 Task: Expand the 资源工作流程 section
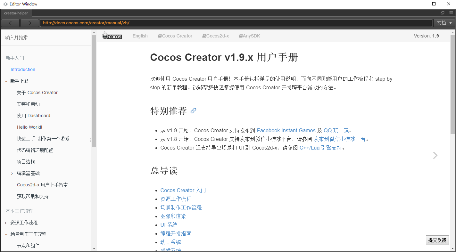tap(6, 223)
